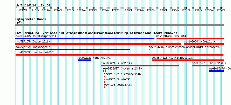231x105 pixels.
Task: Select the tiny blue esv3406287 variant mark
Action: pyautogui.click(x=149, y=49)
